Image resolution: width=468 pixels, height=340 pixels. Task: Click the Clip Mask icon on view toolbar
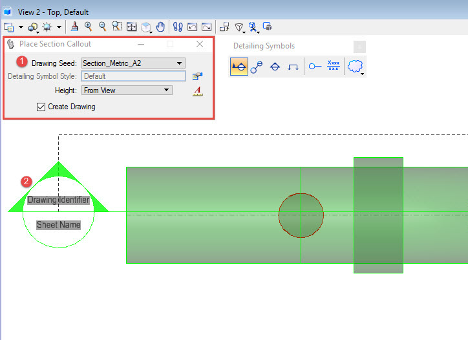click(x=268, y=27)
